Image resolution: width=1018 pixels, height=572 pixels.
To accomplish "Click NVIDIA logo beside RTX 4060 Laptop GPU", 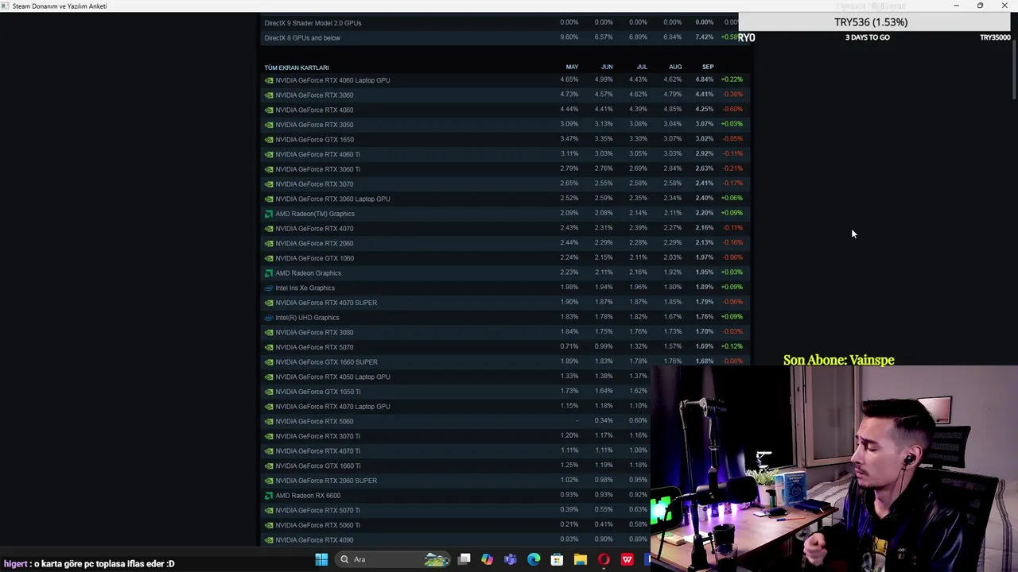I will click(x=269, y=80).
